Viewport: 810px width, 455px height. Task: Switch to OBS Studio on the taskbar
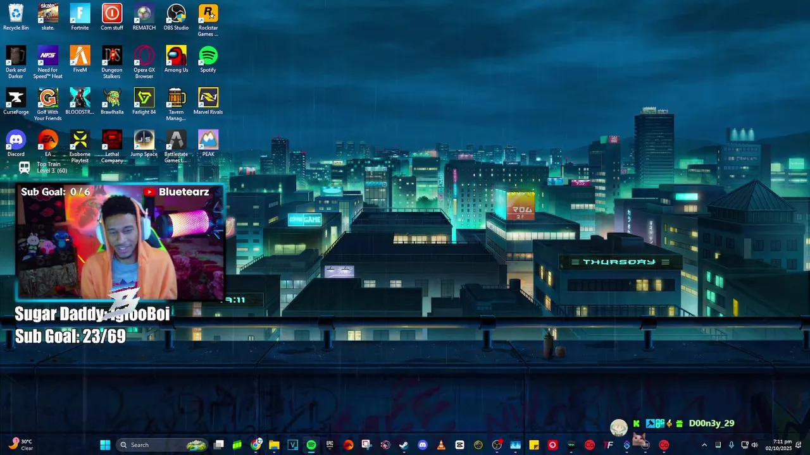(x=497, y=445)
